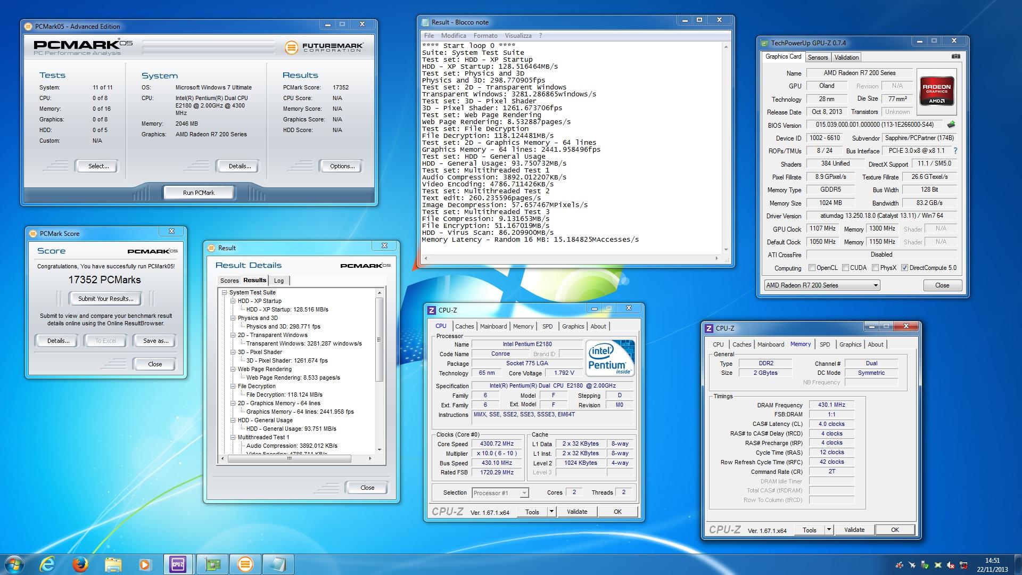The width and height of the screenshot is (1022, 575).
Task: Switch to the Sensors tab in GPU-Z
Action: [x=818, y=57]
